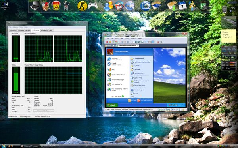
Task: Click the Vista Start orb on taskbar
Action: 4,146
